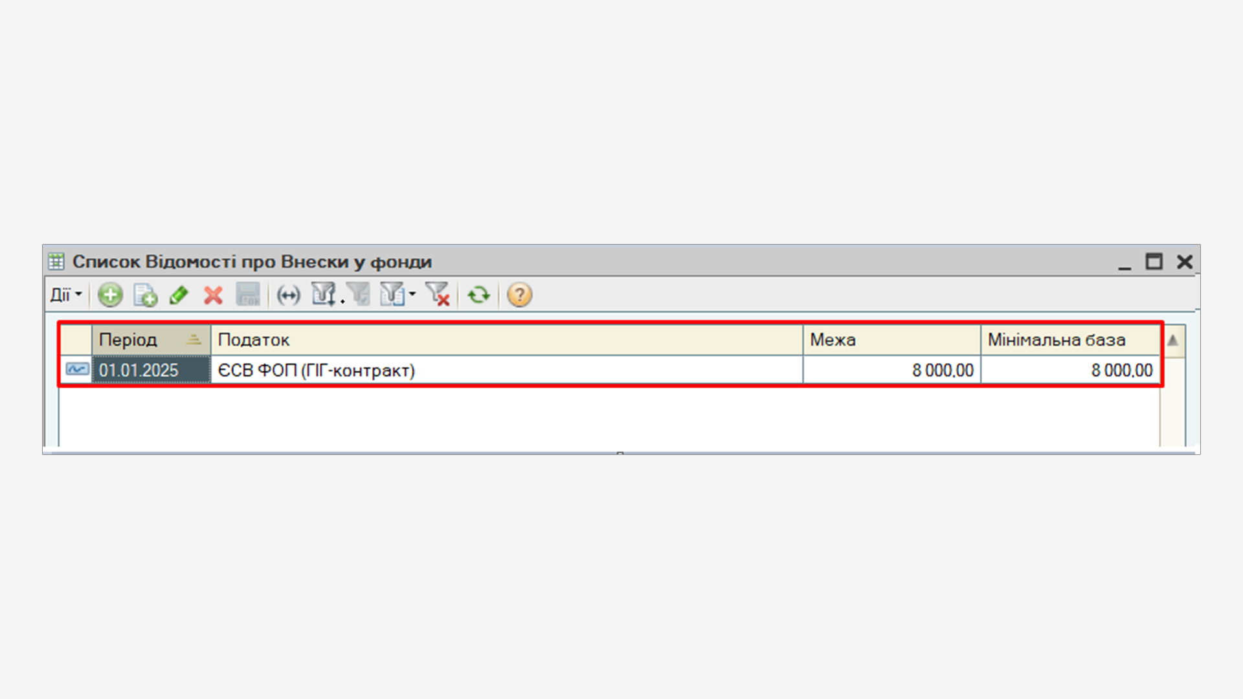Edit current record with green pencil icon

pos(179,295)
